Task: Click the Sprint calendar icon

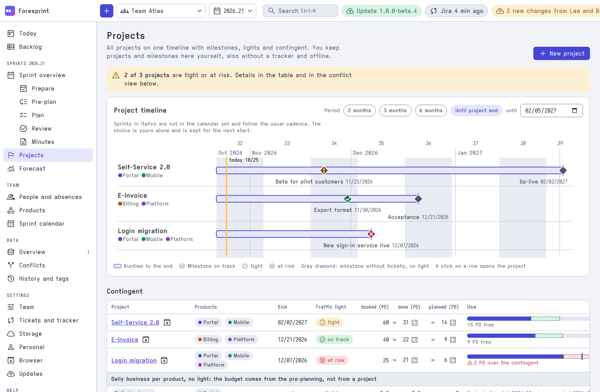Action: [x=11, y=224]
